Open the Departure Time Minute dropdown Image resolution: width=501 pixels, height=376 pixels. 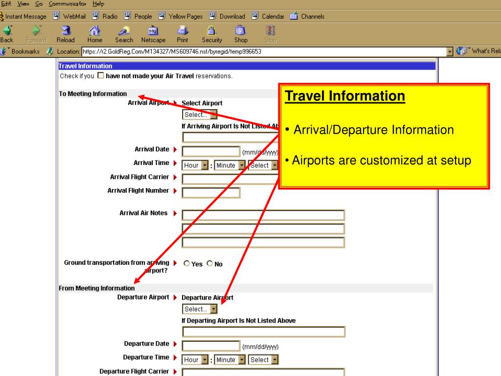(x=230, y=359)
